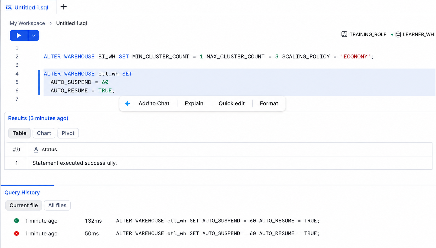The width and height of the screenshot is (436, 248).
Task: Click the TRAINING_ROLE user icon
Action: [344, 34]
